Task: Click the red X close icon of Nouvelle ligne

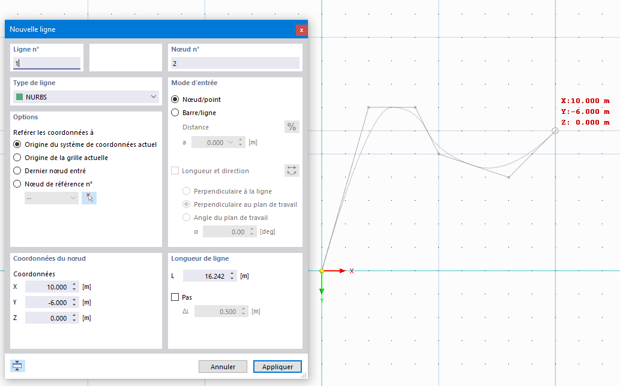Action: tap(302, 29)
